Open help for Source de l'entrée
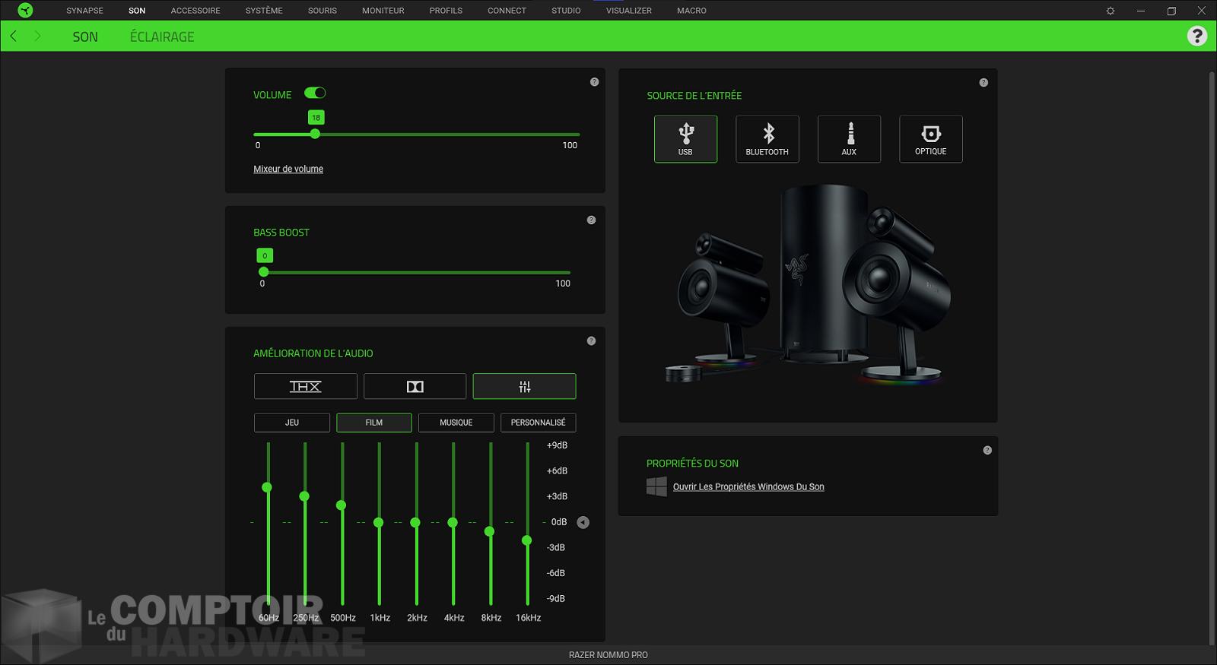 pos(983,83)
